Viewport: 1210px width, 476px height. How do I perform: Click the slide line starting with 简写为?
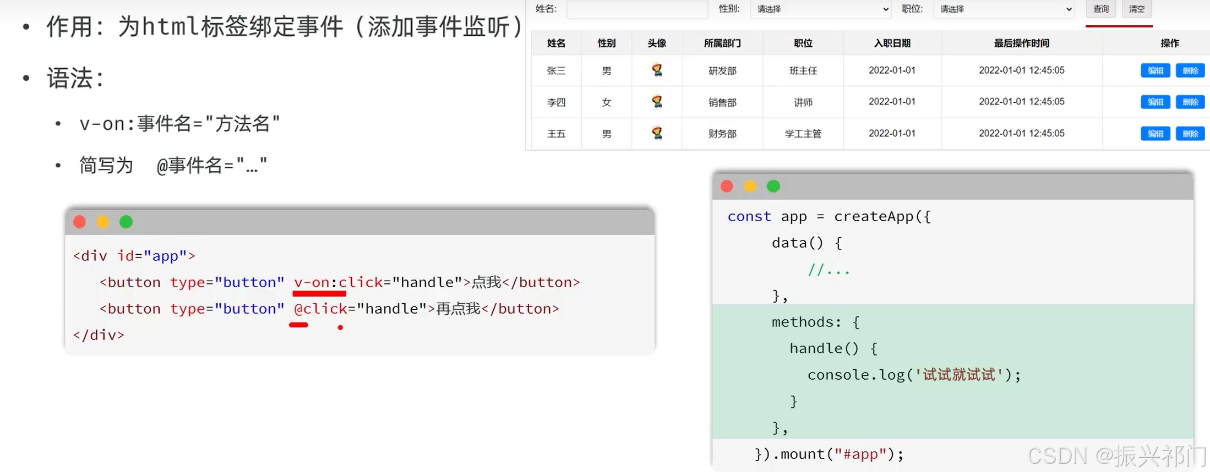coord(173,165)
